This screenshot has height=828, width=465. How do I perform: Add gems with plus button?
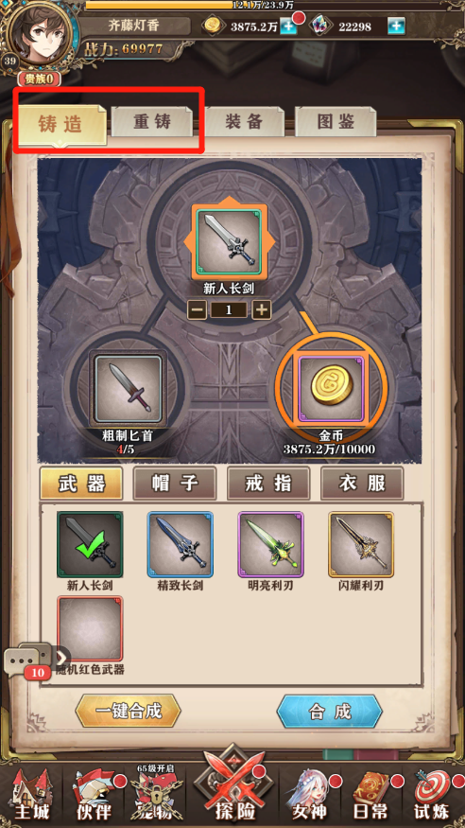396,26
